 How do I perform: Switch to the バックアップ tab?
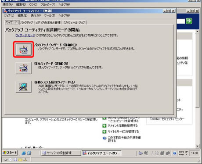point(26,22)
